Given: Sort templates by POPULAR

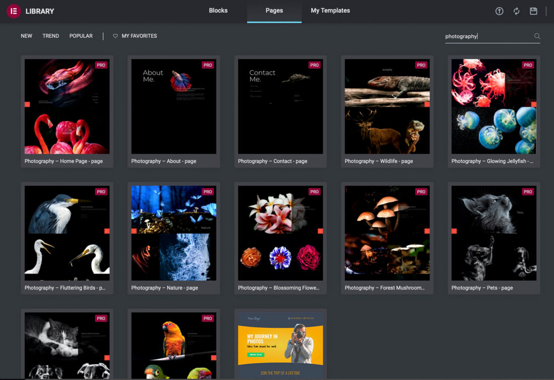Looking at the screenshot, I should click(x=81, y=36).
